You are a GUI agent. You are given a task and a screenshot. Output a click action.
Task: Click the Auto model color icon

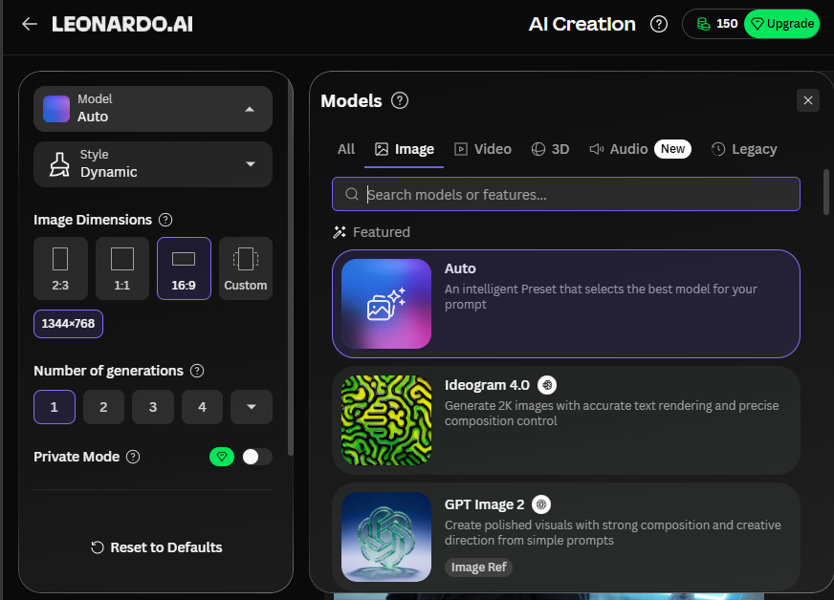tap(56, 109)
